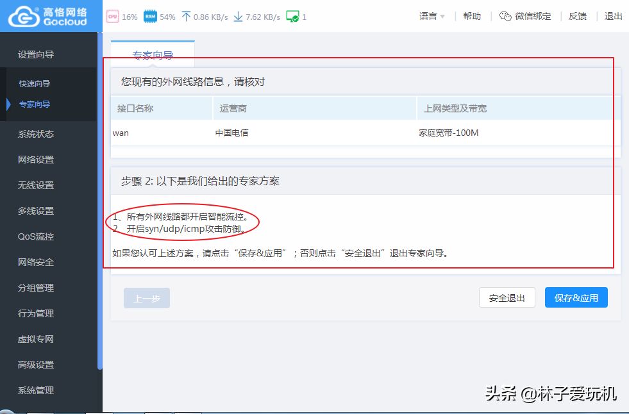This screenshot has width=629, height=414.
Task: Click the 54% RAM value
Action: (168, 17)
